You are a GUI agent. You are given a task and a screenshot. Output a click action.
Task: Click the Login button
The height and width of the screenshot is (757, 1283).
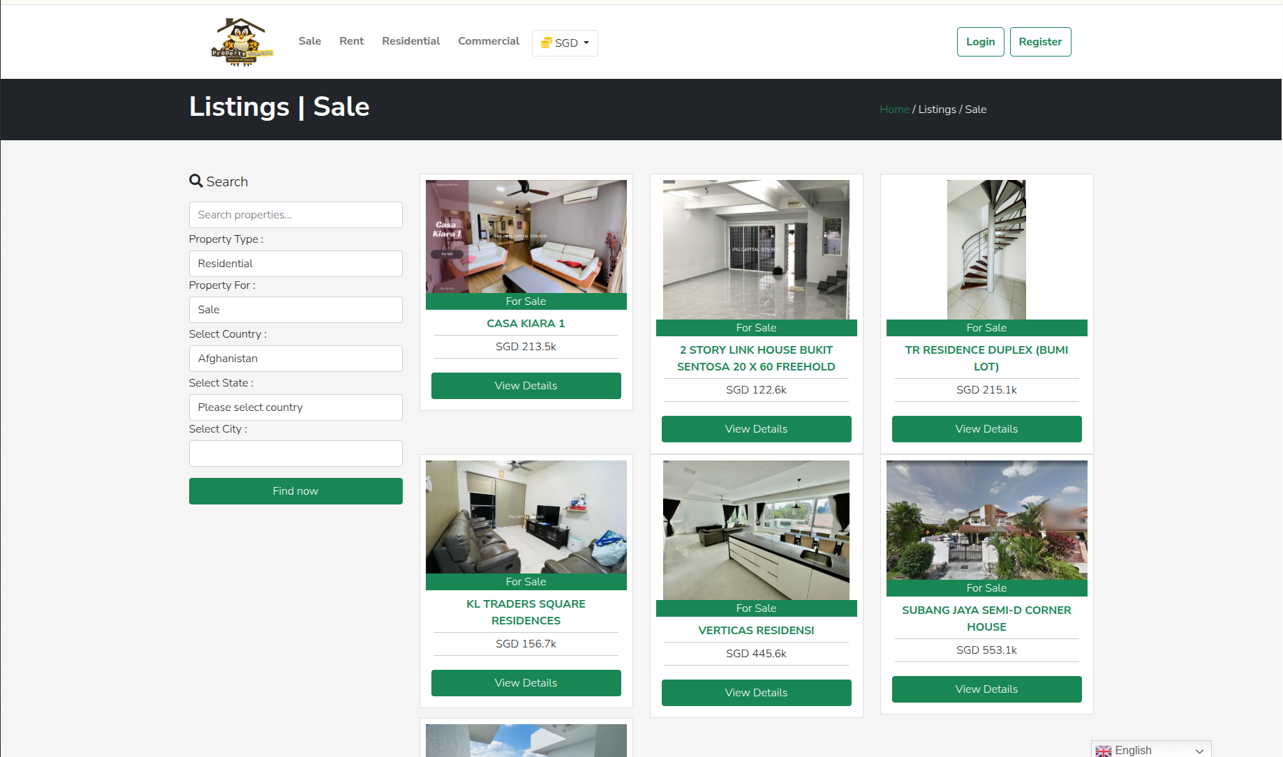pos(980,42)
